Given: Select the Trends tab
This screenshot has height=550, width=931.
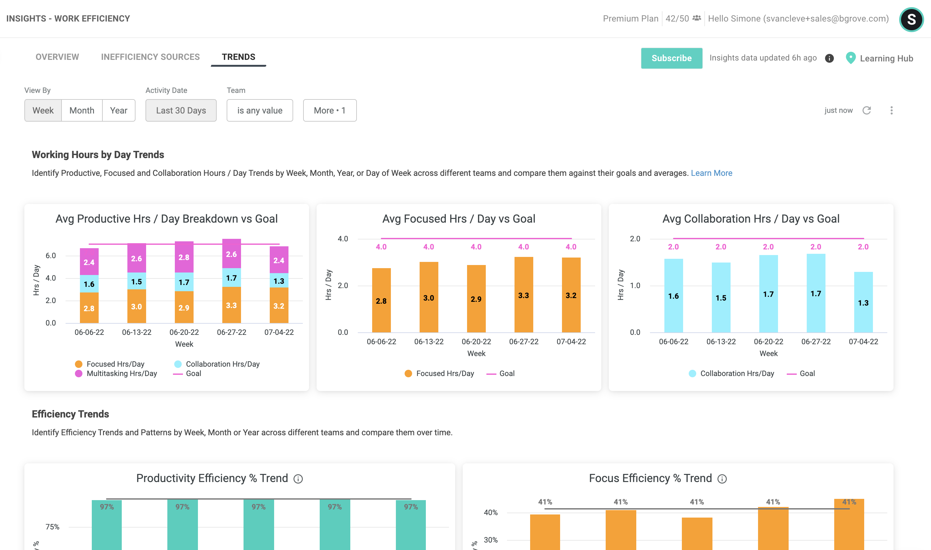Looking at the screenshot, I should pyautogui.click(x=239, y=57).
